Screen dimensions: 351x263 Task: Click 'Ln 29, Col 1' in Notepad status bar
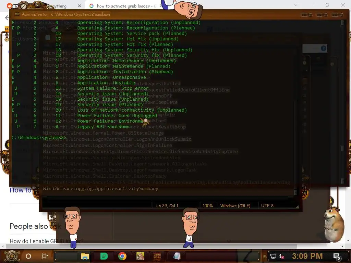click(167, 205)
